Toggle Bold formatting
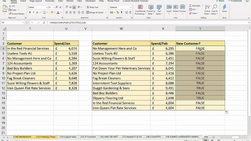 [x=30, y=13]
